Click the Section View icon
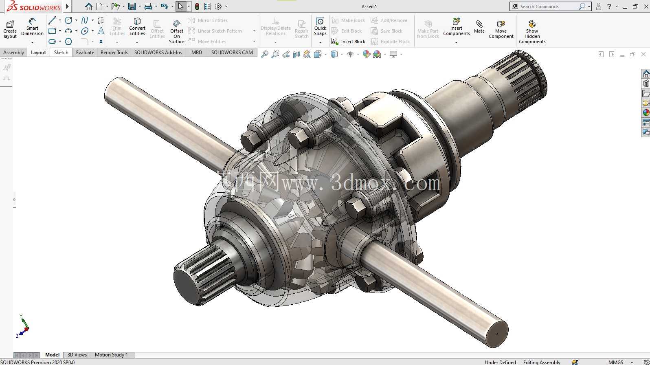 click(x=296, y=54)
